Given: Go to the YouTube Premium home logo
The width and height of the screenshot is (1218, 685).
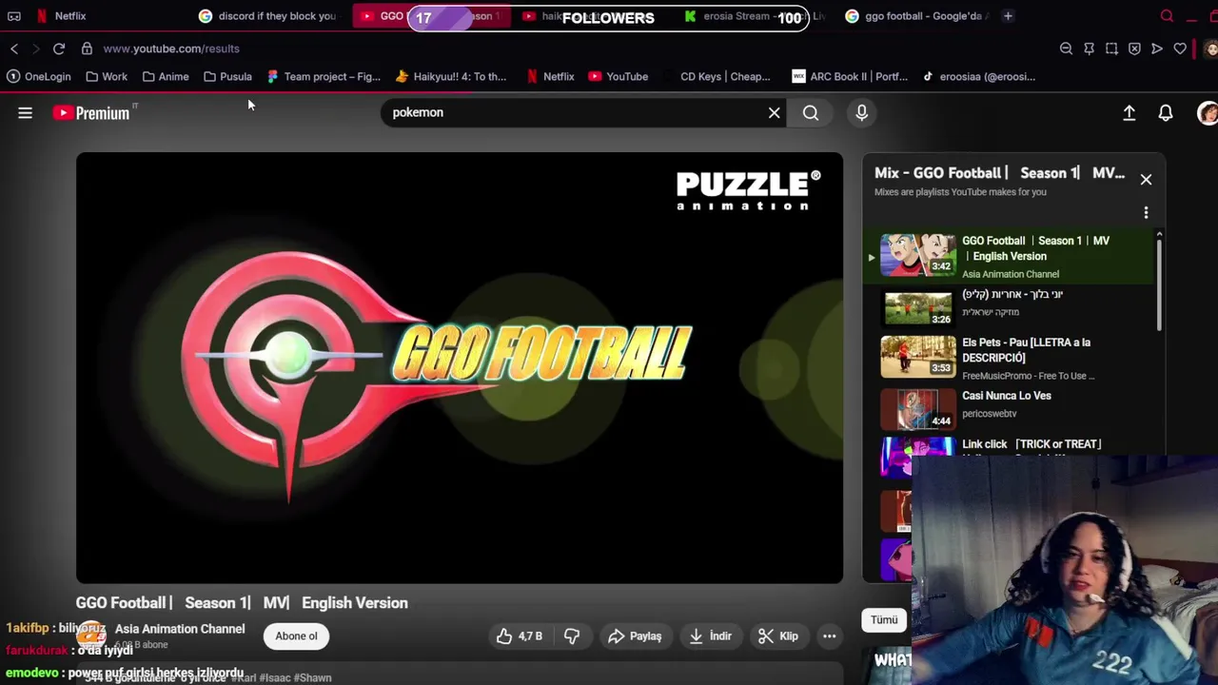Looking at the screenshot, I should (x=92, y=113).
